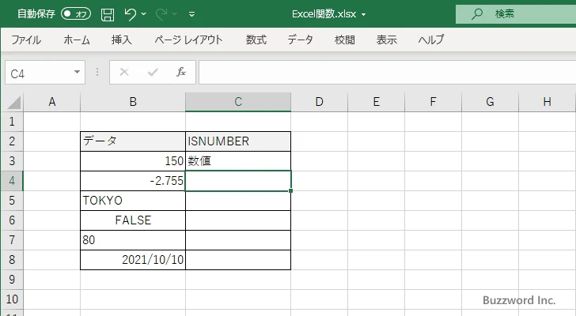Select column D header
576x316 pixels.
[x=319, y=102]
